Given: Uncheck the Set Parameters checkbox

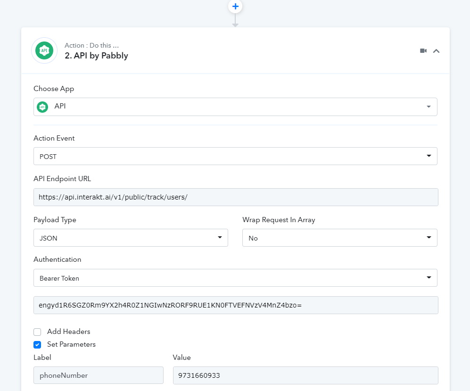Looking at the screenshot, I should click(x=37, y=345).
